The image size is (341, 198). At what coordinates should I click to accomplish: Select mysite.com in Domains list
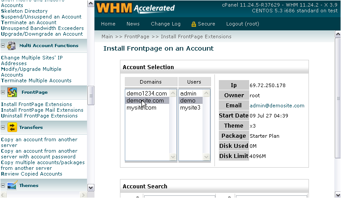click(x=147, y=108)
